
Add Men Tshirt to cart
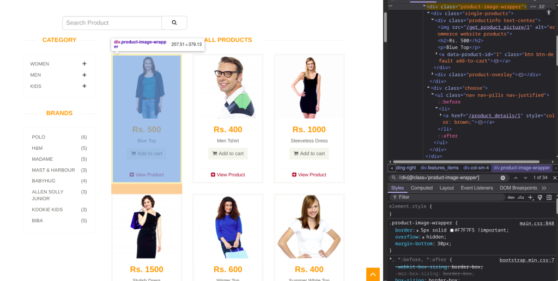228,154
